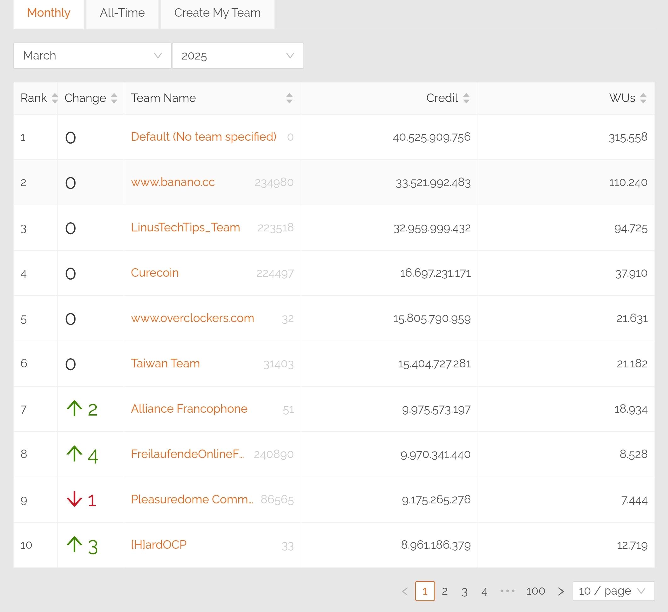The height and width of the screenshot is (612, 668).
Task: Expand the 2025 year selector
Action: coord(238,56)
